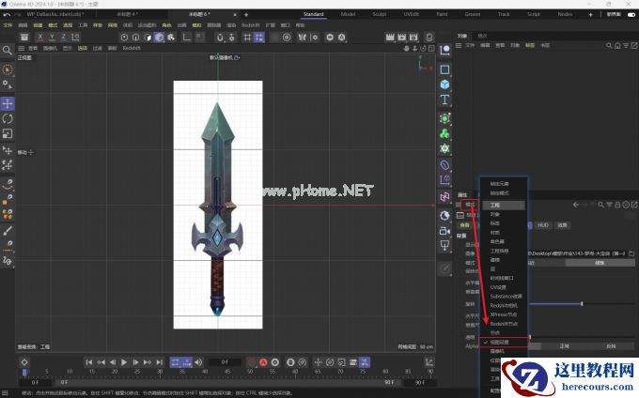Click the lock icon in the Attributes panel

pos(617,205)
